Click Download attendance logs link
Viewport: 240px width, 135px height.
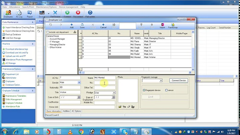point(17,49)
